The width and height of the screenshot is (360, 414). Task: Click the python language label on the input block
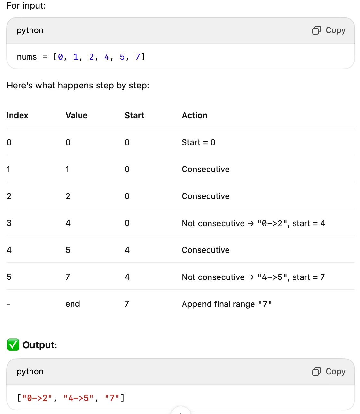pyautogui.click(x=30, y=30)
